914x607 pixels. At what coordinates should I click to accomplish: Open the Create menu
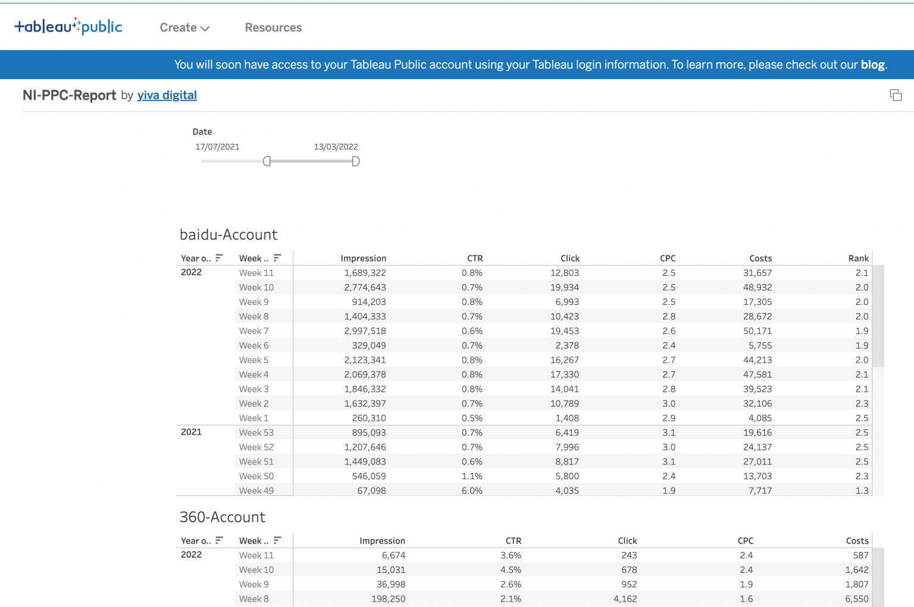(178, 27)
